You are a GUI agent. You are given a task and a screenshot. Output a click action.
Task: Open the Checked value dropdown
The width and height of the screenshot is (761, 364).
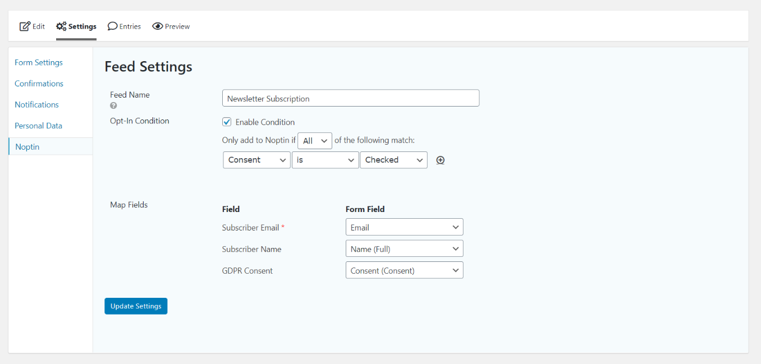394,160
